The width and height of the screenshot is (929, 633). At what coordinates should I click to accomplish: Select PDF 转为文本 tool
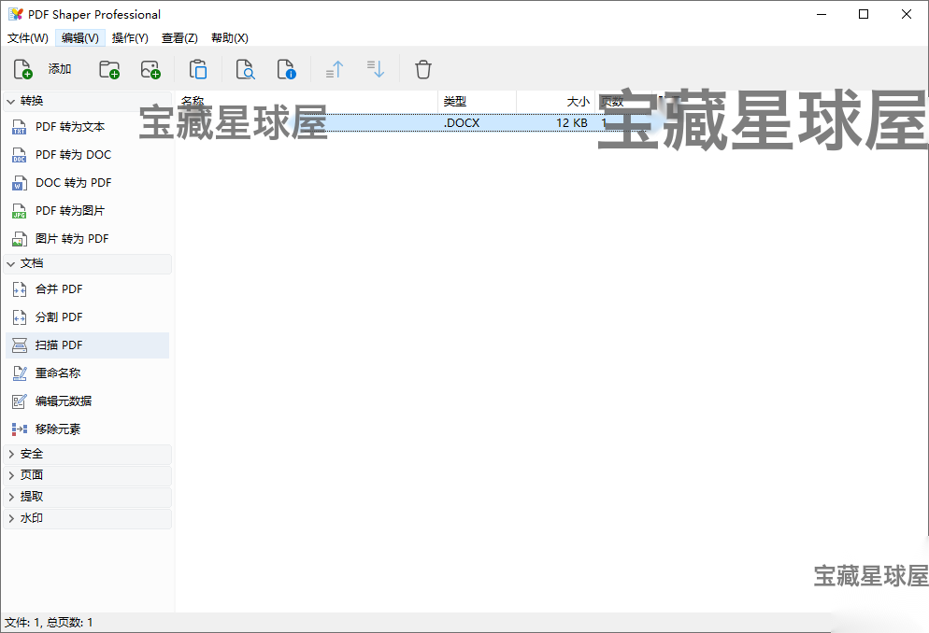click(x=87, y=127)
